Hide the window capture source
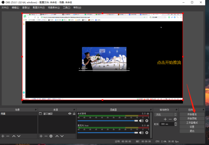The height and width of the screenshot is (145, 209). point(70,113)
